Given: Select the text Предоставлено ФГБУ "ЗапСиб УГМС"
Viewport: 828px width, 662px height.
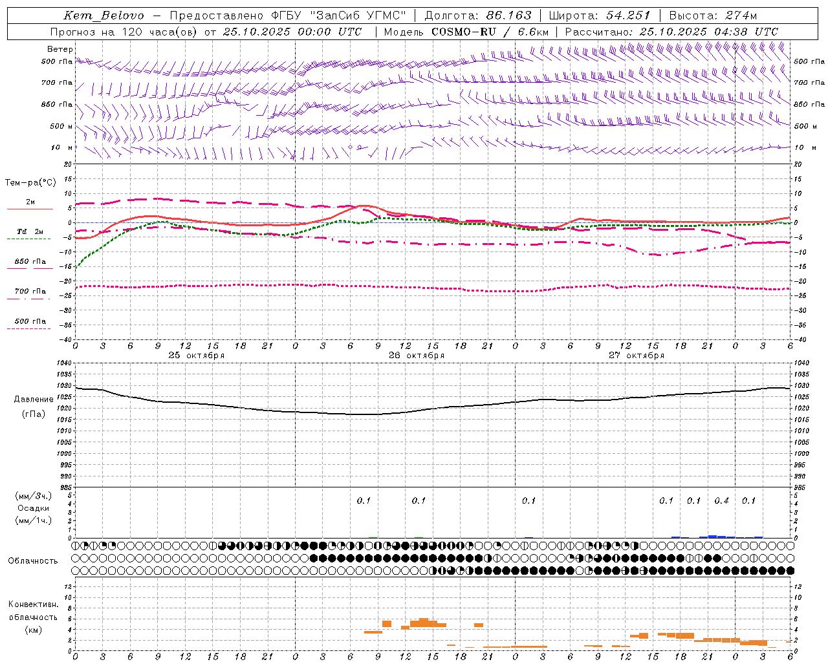Looking at the screenshot, I should (287, 16).
